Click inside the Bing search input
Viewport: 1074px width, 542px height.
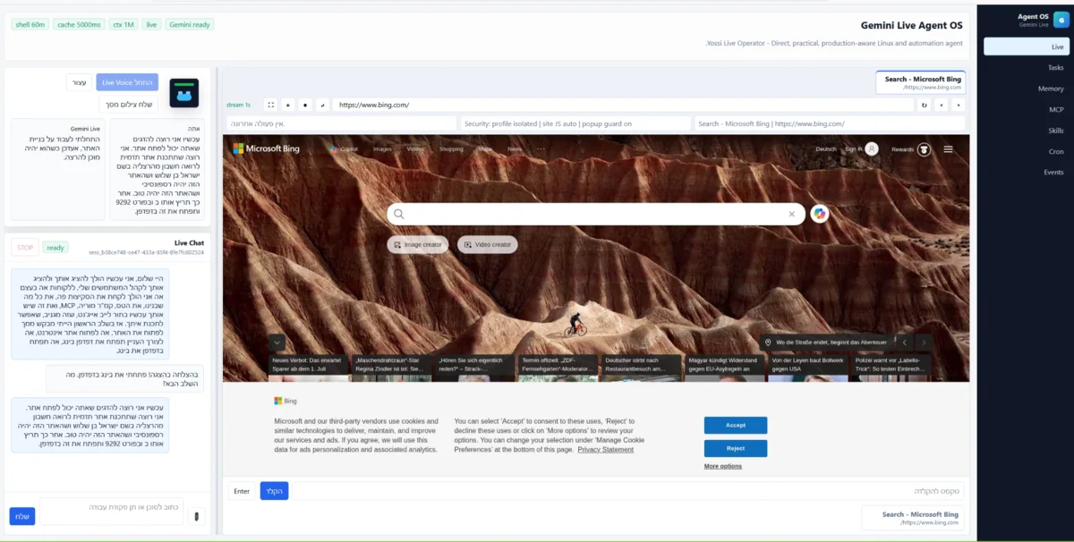(595, 214)
